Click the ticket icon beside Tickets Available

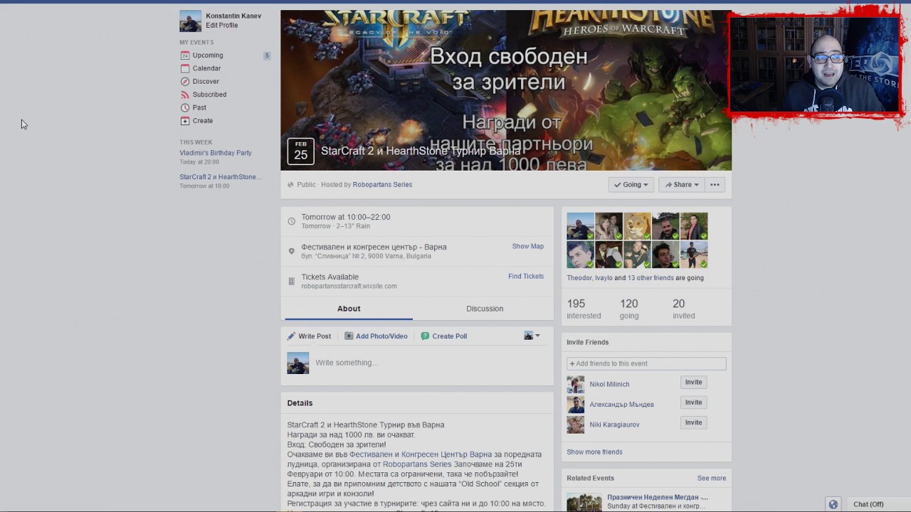(x=291, y=281)
